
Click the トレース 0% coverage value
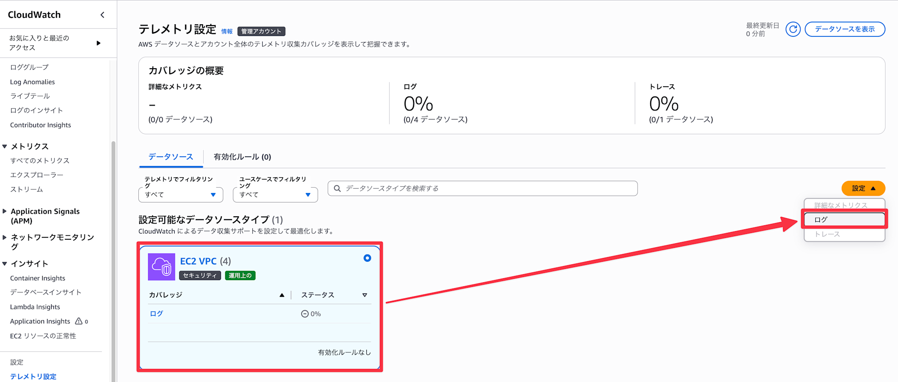(664, 104)
